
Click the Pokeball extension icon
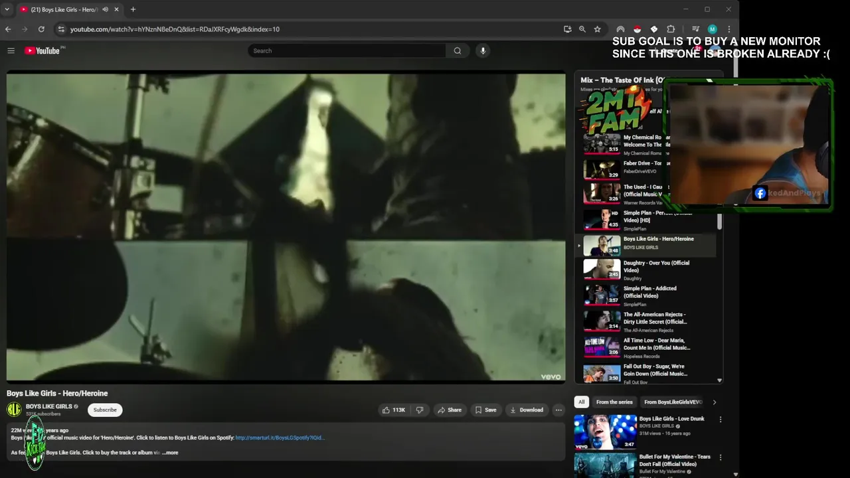637,29
